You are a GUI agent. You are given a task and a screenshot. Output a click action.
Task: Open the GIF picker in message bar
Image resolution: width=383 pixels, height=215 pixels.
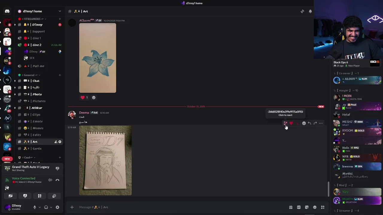[x=299, y=207]
